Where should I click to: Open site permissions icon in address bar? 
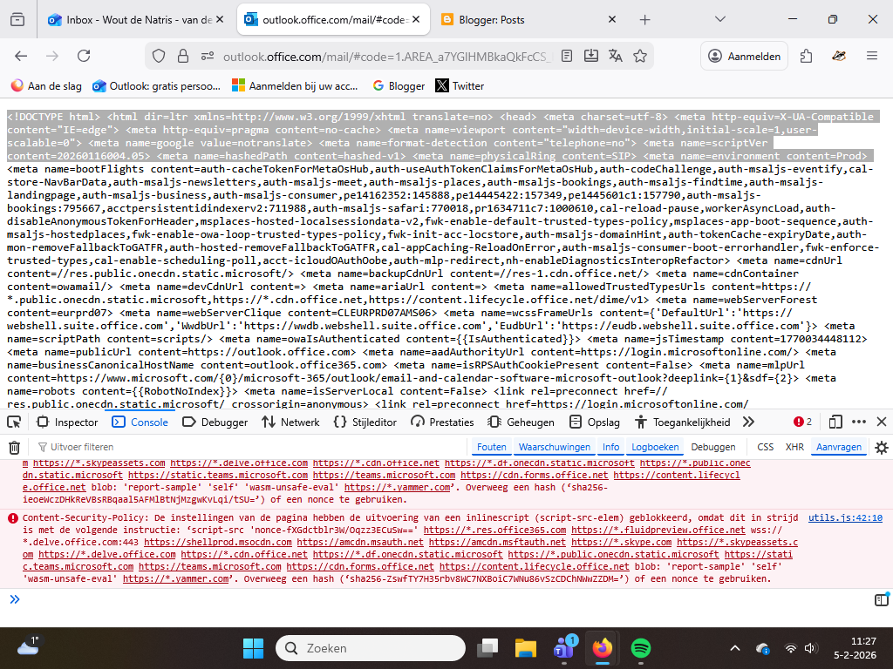[208, 56]
